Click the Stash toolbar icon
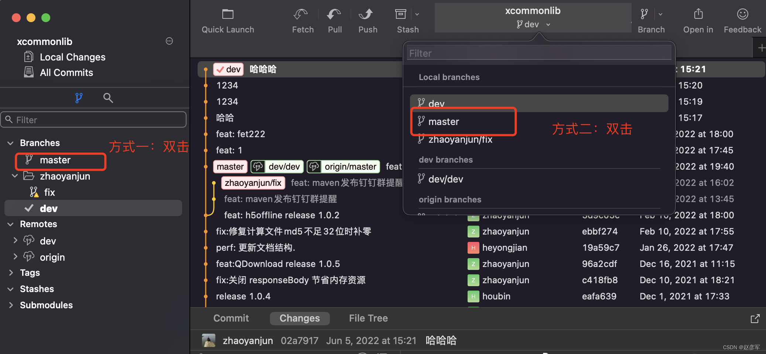The image size is (766, 354). click(x=401, y=14)
